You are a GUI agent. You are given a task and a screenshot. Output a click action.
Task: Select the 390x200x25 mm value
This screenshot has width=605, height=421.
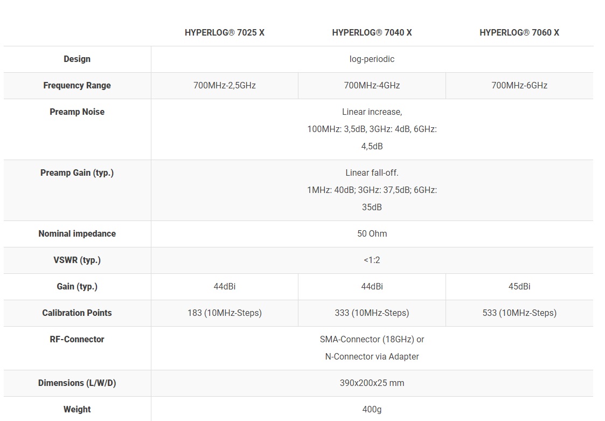pos(372,383)
